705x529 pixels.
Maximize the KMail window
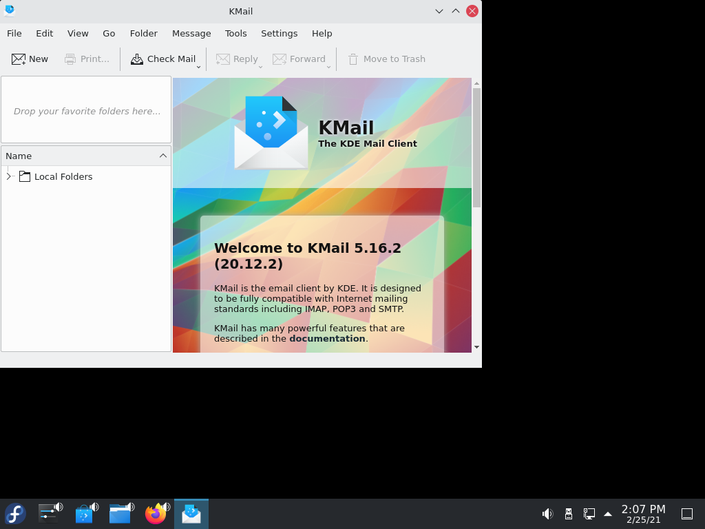click(456, 11)
